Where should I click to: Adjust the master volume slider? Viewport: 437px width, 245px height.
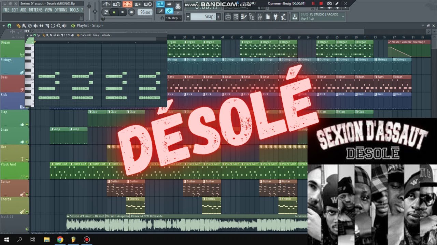click(x=89, y=6)
